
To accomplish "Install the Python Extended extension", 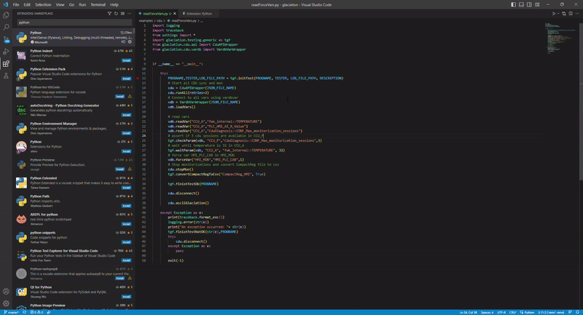I will [x=126, y=188].
